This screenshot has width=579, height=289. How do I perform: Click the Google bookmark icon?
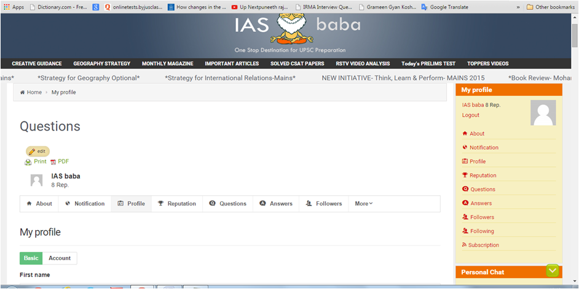coord(96,7)
